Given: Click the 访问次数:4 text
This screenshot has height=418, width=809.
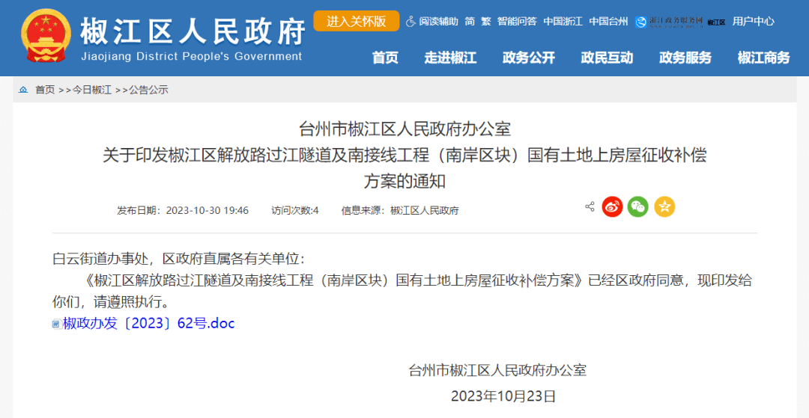Looking at the screenshot, I should 295,211.
